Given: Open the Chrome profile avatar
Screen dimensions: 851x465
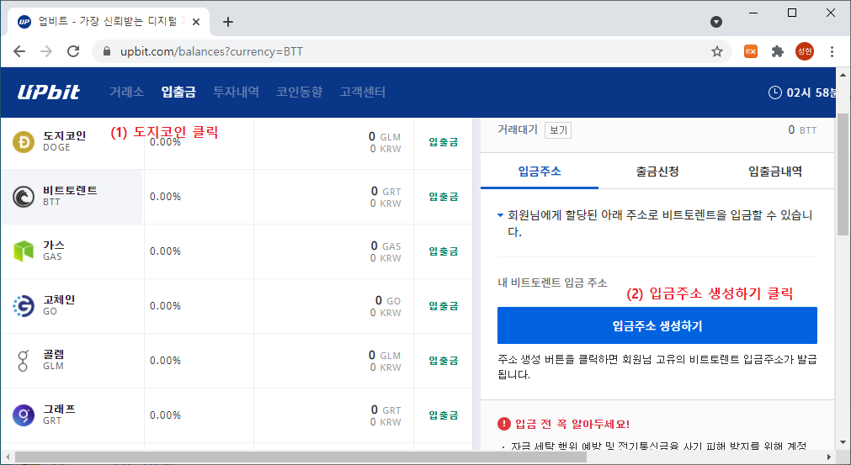Looking at the screenshot, I should 805,51.
